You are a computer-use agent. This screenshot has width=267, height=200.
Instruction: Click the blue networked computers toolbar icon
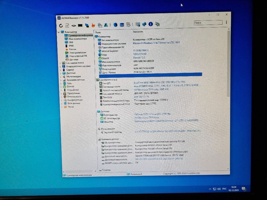[144, 24]
